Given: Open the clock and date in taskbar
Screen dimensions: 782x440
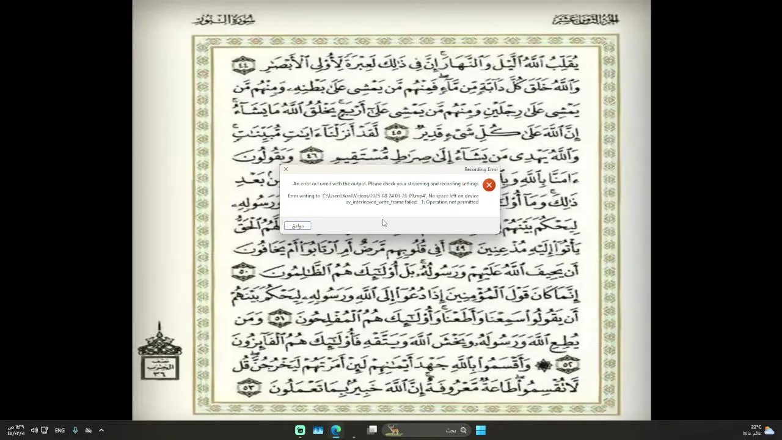Looking at the screenshot, I should (16, 430).
